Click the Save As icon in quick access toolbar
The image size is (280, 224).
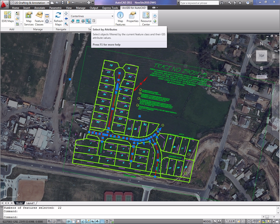pyautogui.click(x=68, y=3)
